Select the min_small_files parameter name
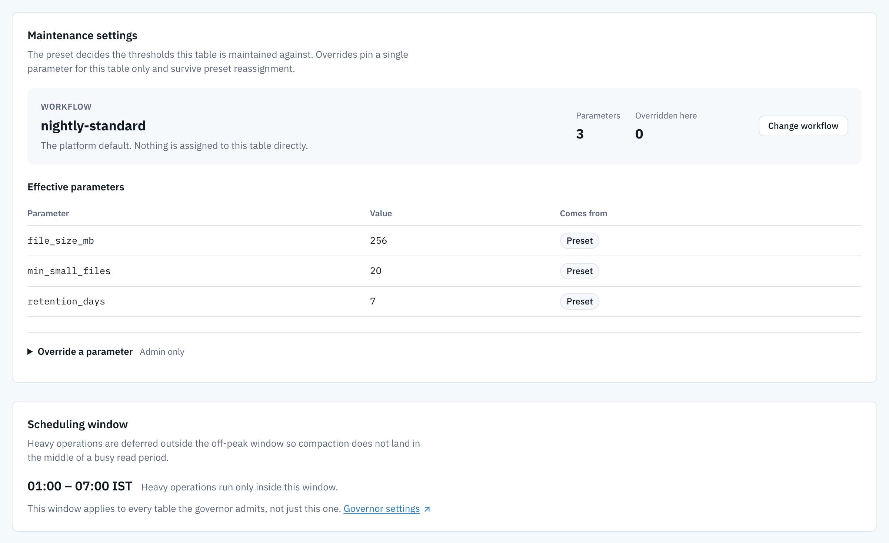 point(69,271)
